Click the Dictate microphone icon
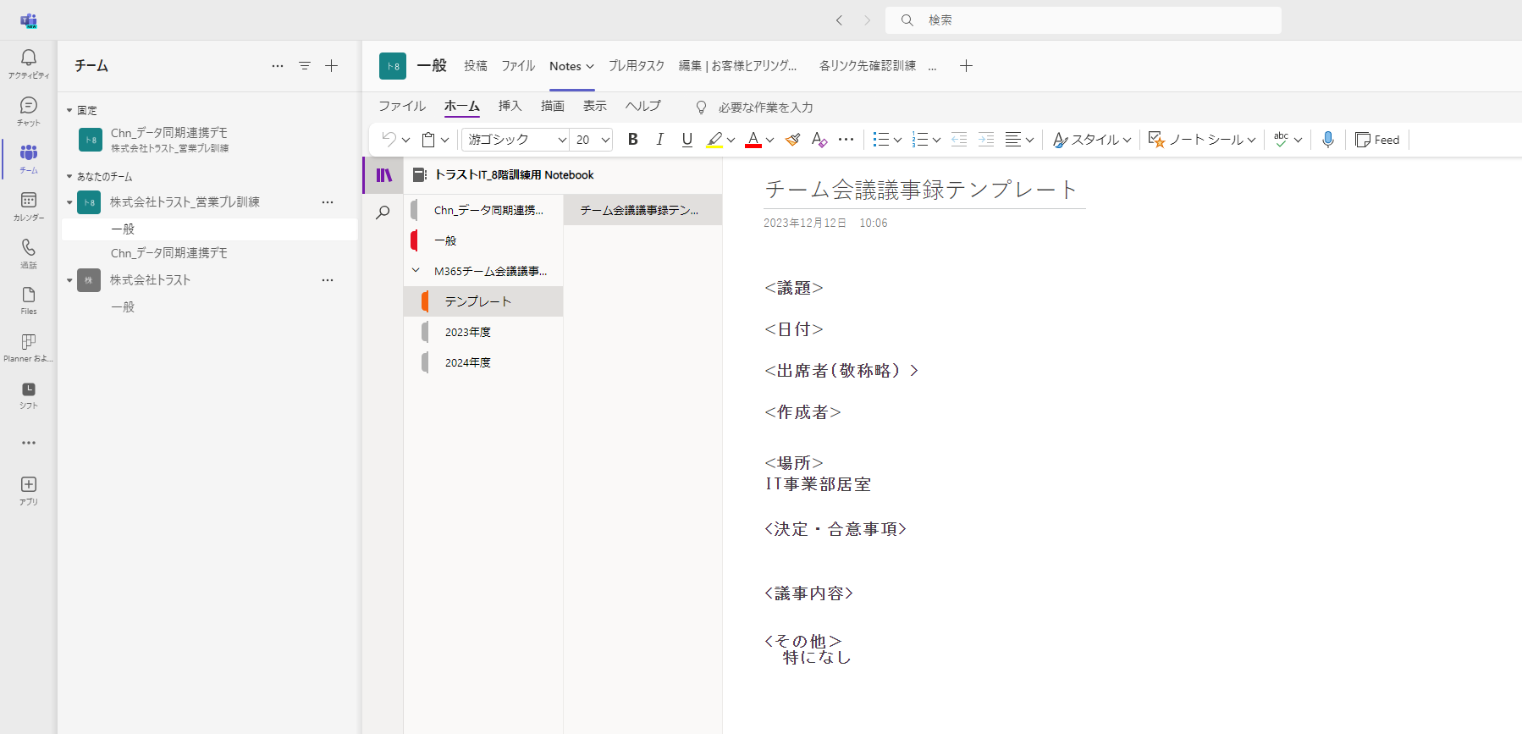Image resolution: width=1522 pixels, height=734 pixels. tap(1327, 140)
